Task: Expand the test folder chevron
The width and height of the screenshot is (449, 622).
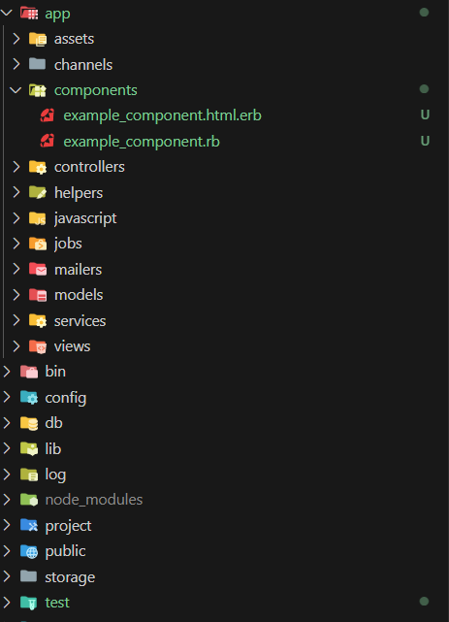Action: [7, 603]
